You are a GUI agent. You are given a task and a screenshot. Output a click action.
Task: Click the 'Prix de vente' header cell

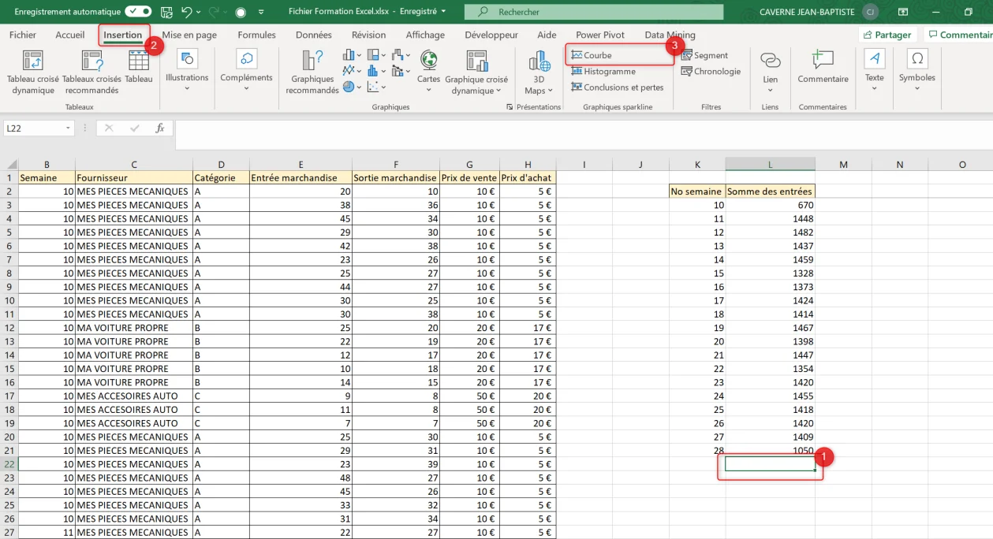point(469,178)
